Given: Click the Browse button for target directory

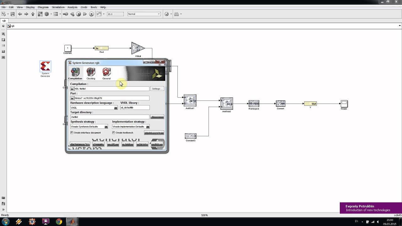Looking at the screenshot, I should click(157, 117).
